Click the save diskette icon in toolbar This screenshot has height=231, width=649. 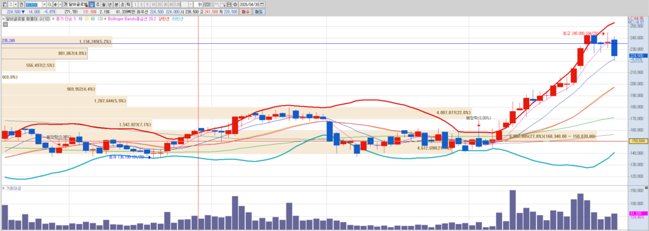(x=229, y=4)
